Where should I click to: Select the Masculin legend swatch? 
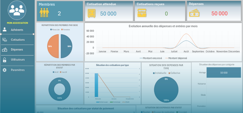coord(51,29)
